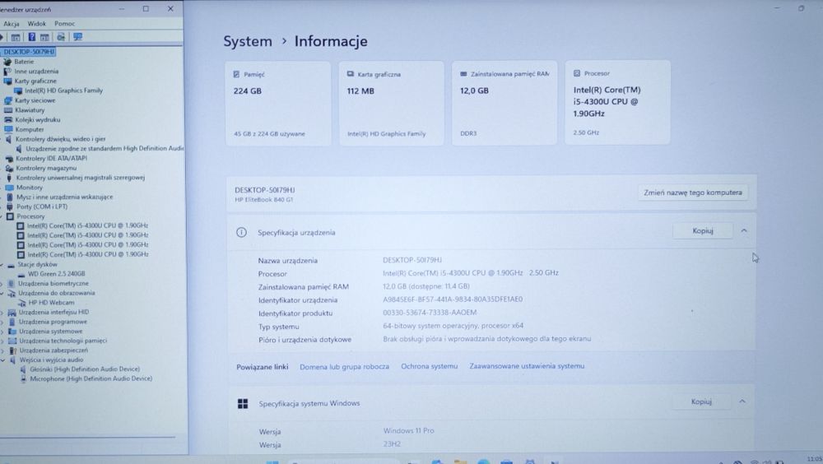
Task: Go back to System in the breadcrumb
Action: coord(248,41)
